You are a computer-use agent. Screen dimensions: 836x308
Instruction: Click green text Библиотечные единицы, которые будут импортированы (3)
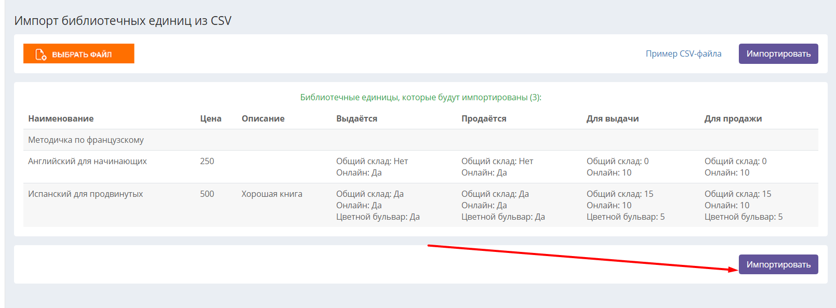click(x=421, y=97)
